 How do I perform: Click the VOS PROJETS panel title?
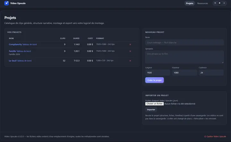tap(14, 32)
